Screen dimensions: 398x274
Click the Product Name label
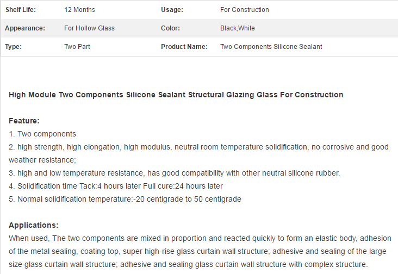coord(184,47)
